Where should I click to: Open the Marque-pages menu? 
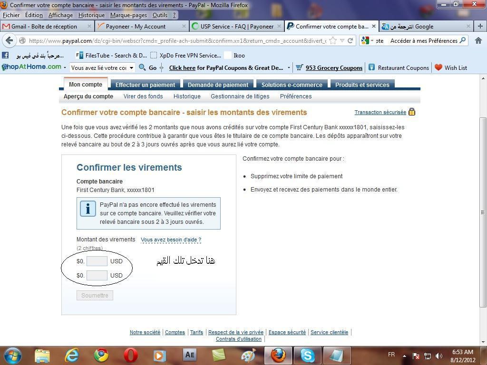tap(128, 15)
